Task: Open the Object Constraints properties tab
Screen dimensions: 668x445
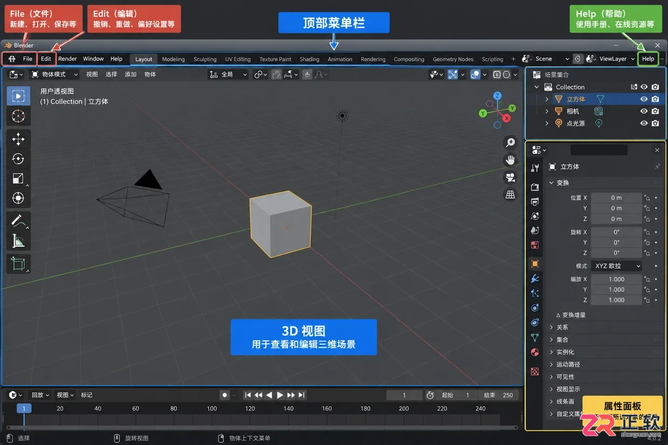Action: tap(535, 323)
